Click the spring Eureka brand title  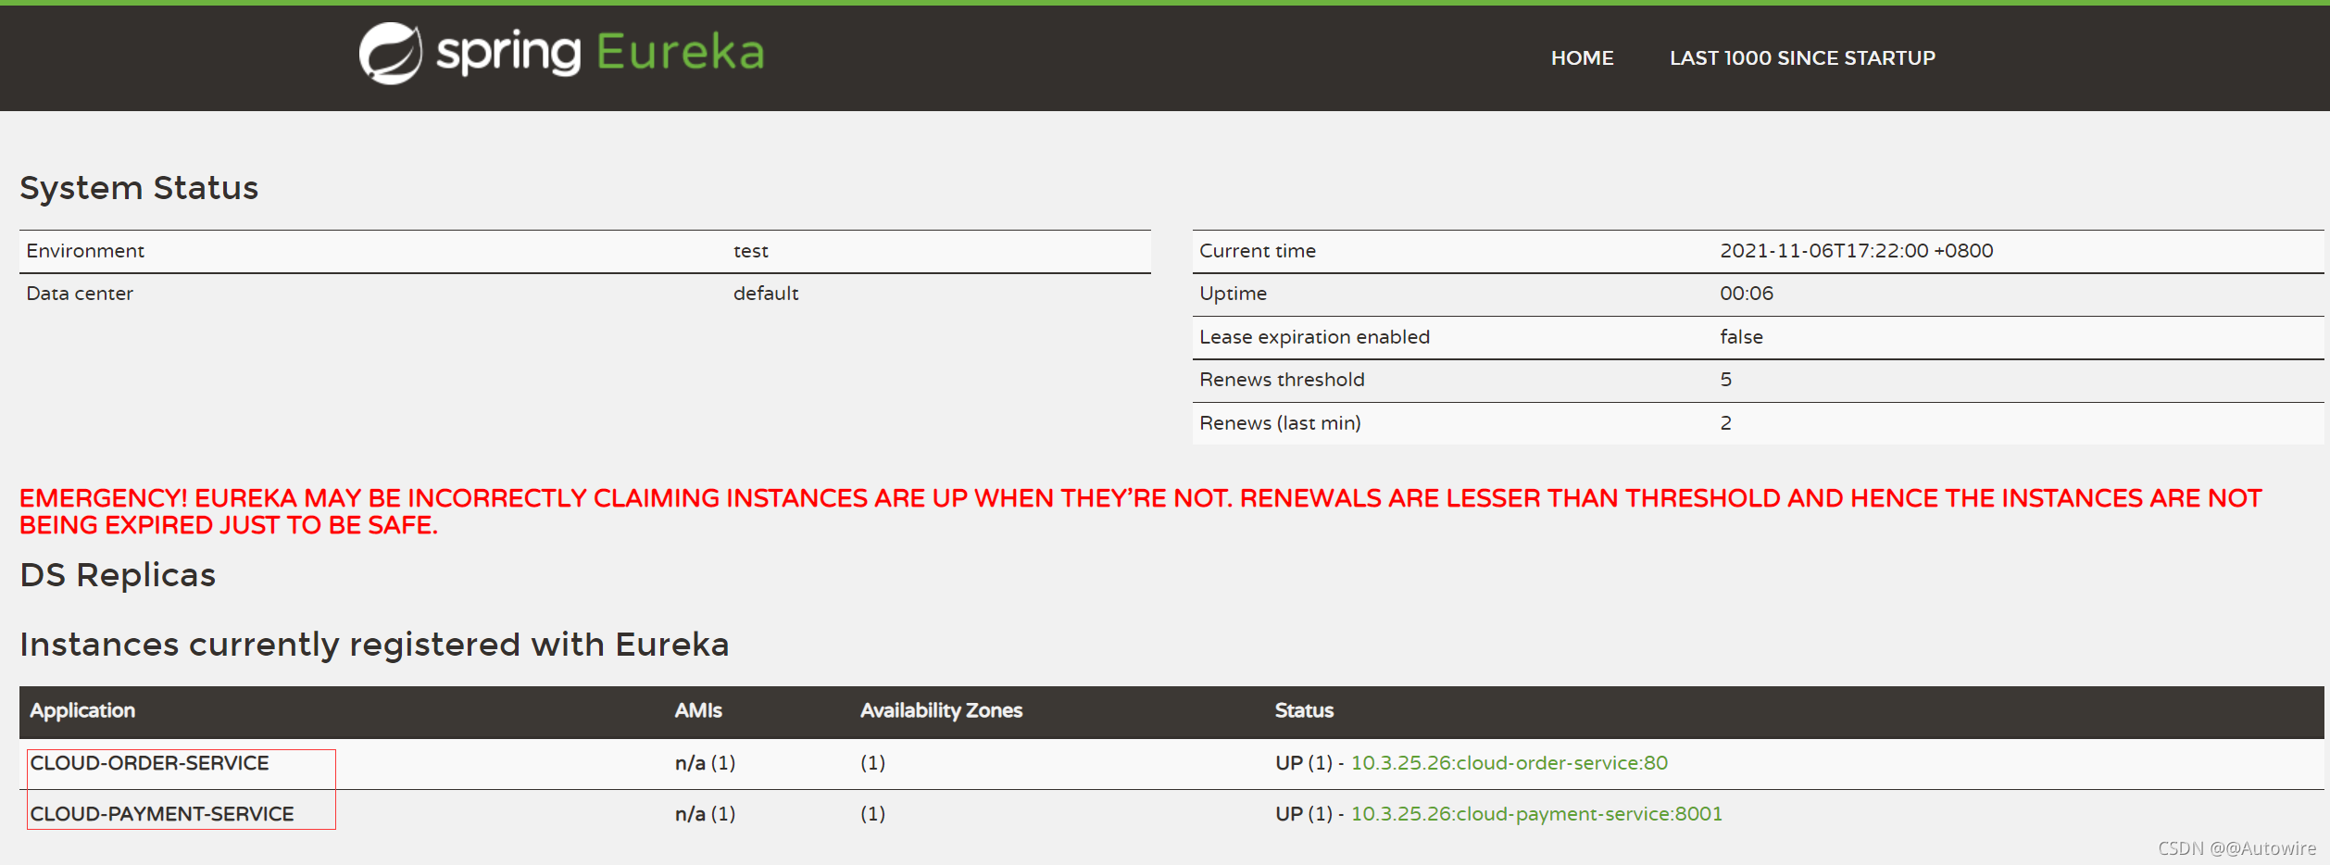click(x=600, y=53)
